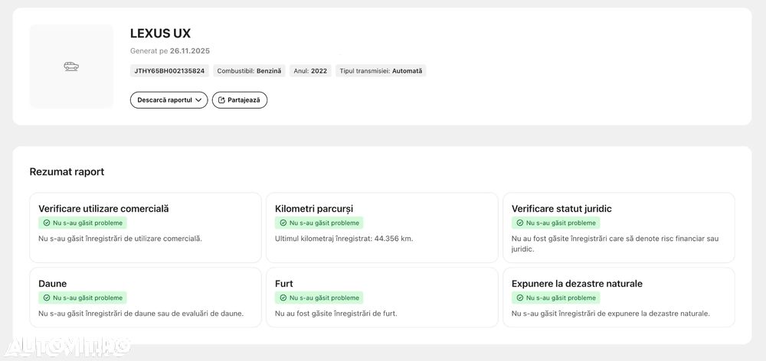Click the car placeholder thumbnail image

(x=71, y=67)
